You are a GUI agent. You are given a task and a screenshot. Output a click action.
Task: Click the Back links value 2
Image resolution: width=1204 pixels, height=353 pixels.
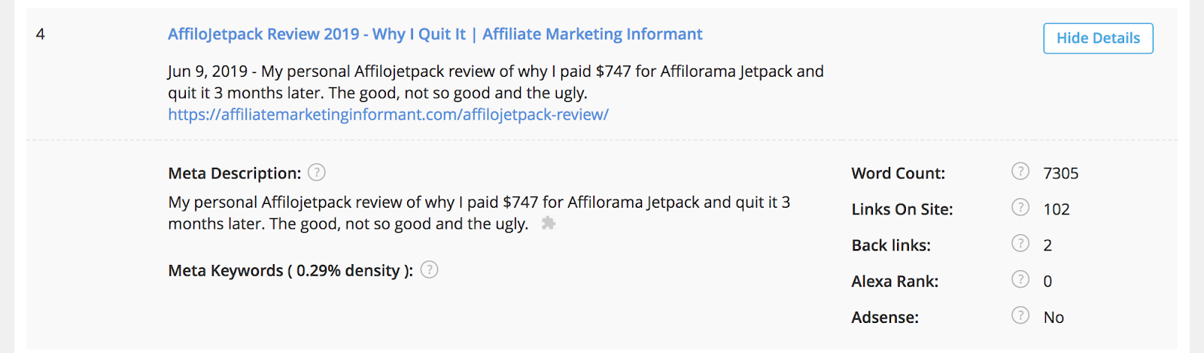point(1047,245)
